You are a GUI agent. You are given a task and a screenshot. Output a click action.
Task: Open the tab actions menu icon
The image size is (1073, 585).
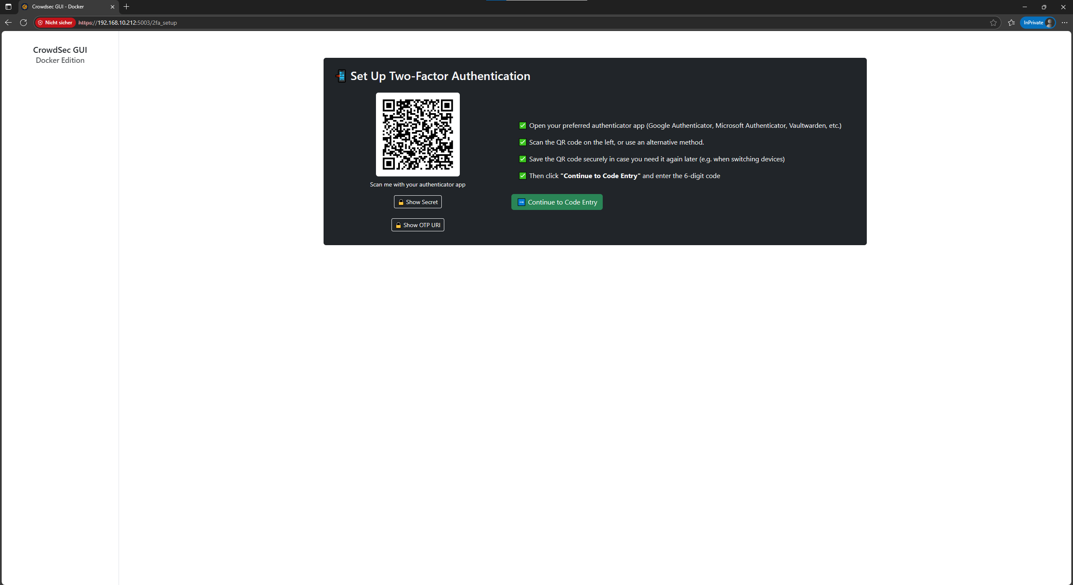[8, 7]
